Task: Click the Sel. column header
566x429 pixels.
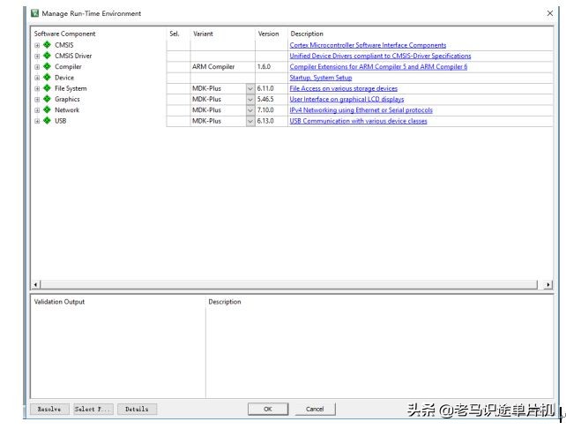Action: click(x=175, y=34)
